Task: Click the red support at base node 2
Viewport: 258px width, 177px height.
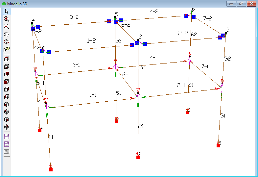Action: pos(138,157)
